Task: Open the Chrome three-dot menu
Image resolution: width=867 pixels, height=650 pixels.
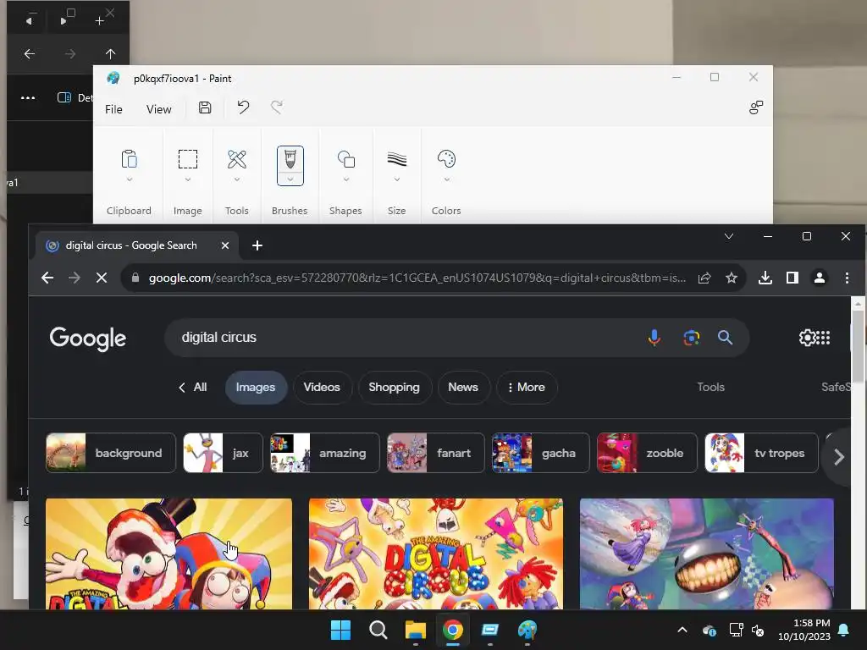Action: [x=847, y=278]
